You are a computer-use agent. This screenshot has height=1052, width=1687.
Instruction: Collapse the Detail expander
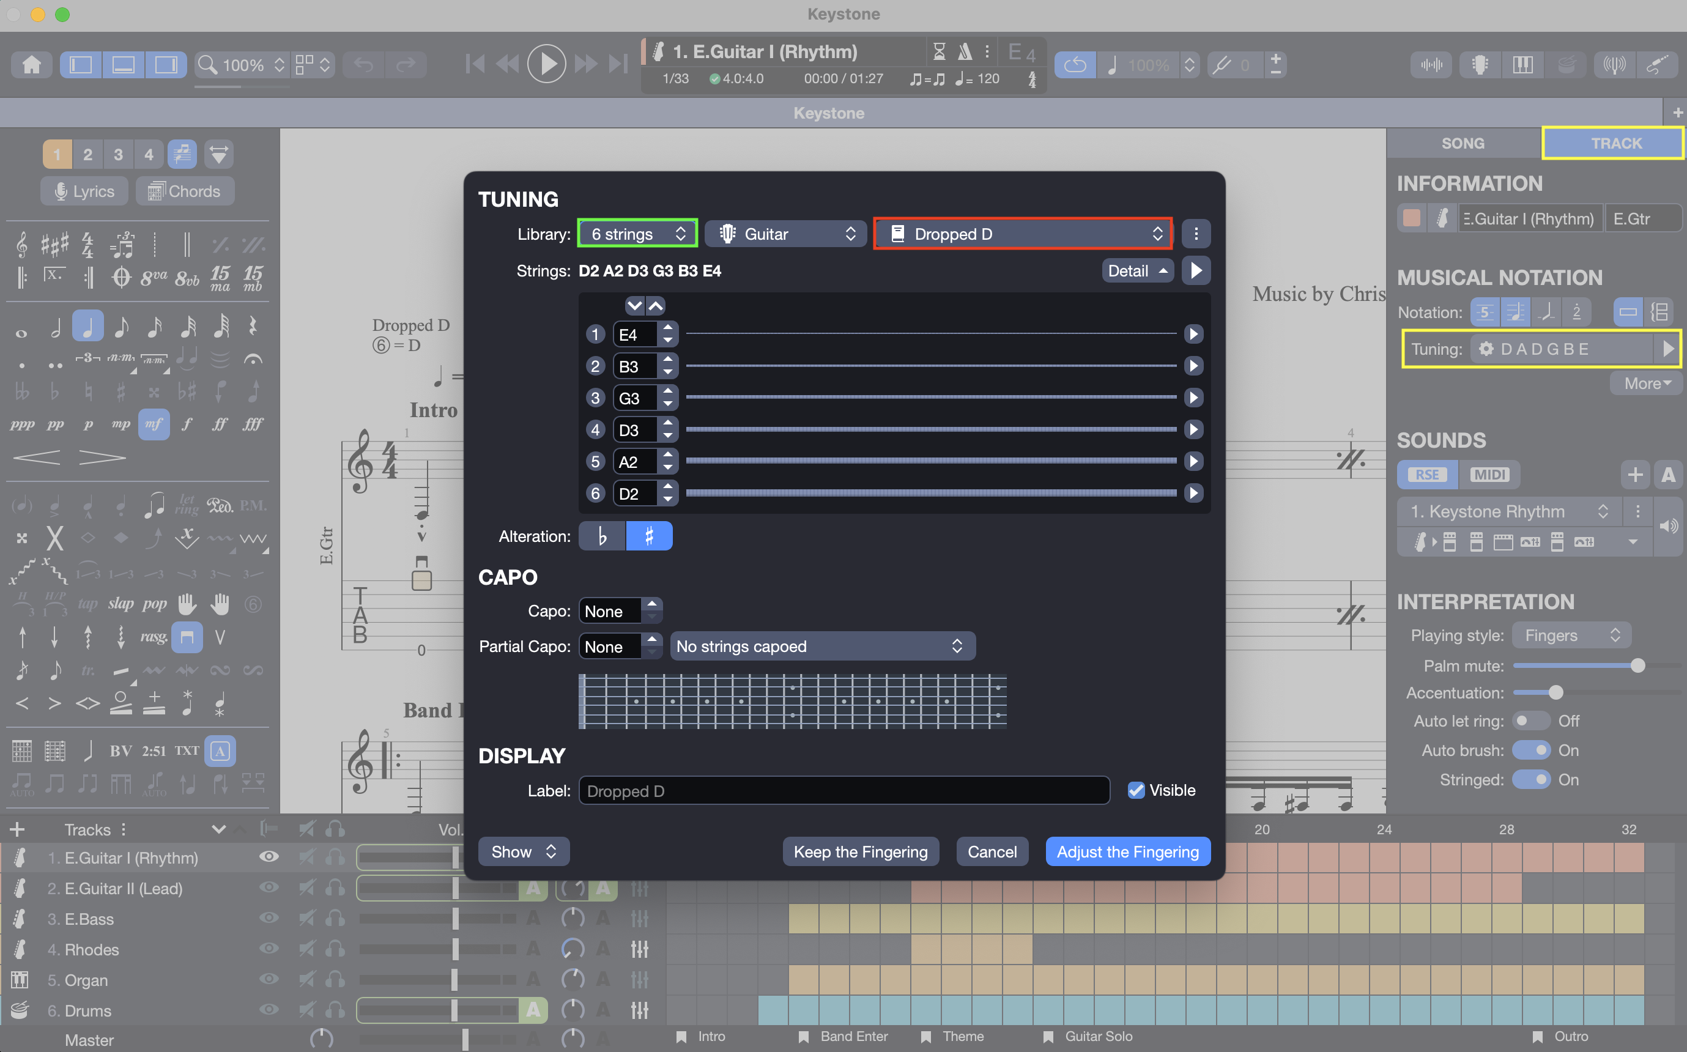pos(1138,271)
